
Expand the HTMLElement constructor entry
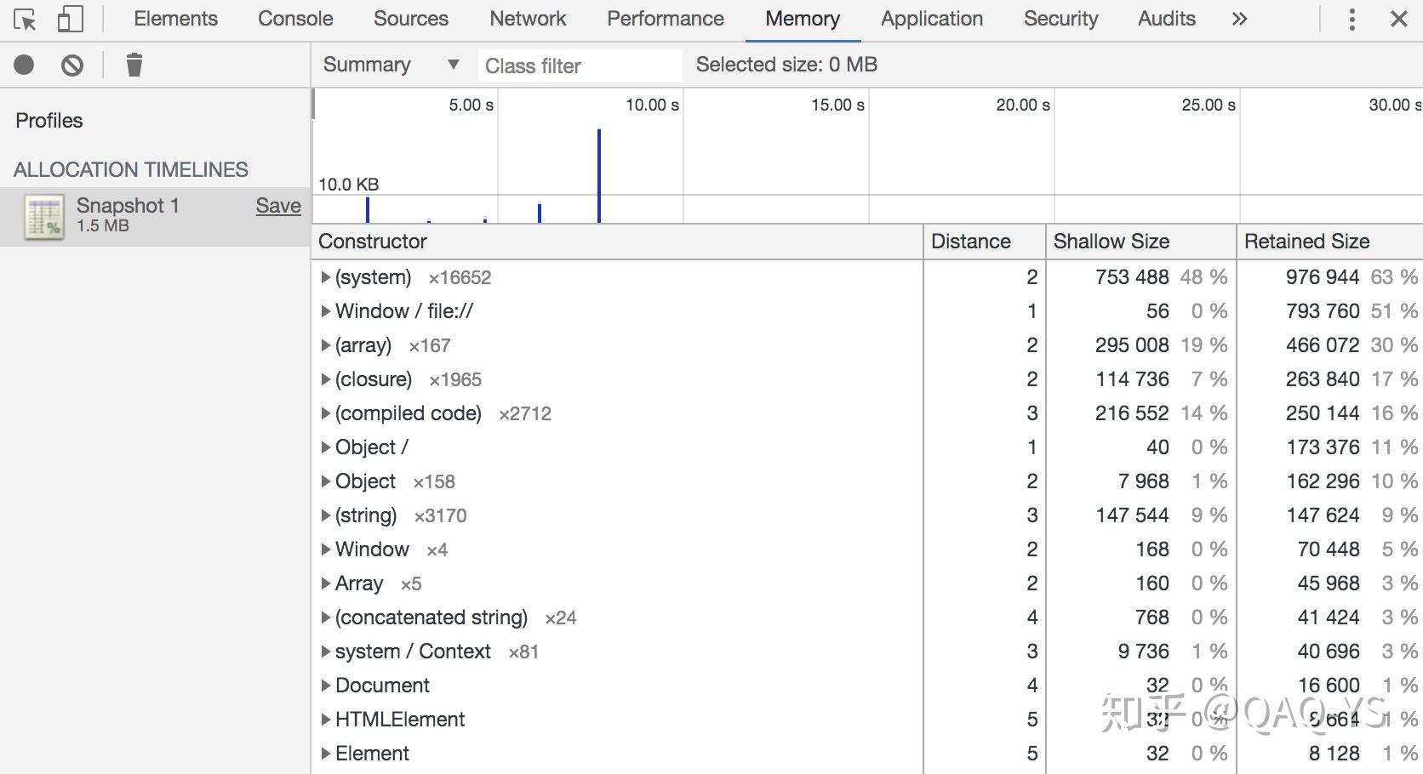(326, 719)
